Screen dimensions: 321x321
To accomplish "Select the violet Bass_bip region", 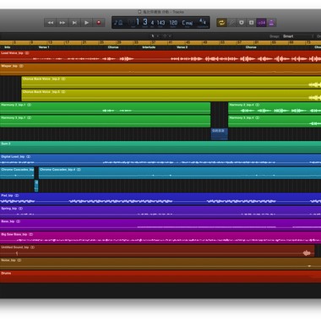I will tap(160, 225).
